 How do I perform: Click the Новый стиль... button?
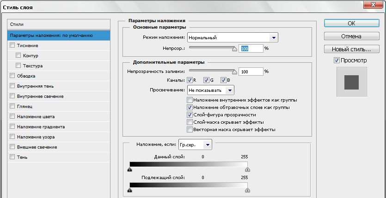click(x=351, y=49)
